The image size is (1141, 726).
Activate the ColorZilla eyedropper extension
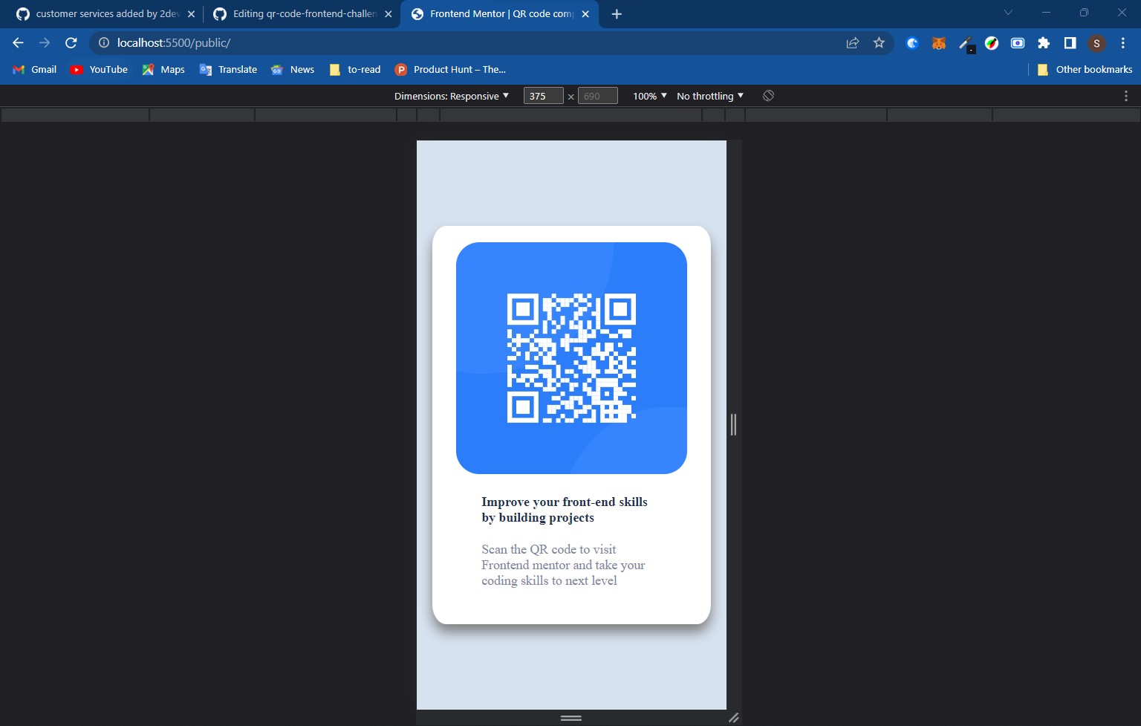pos(965,43)
